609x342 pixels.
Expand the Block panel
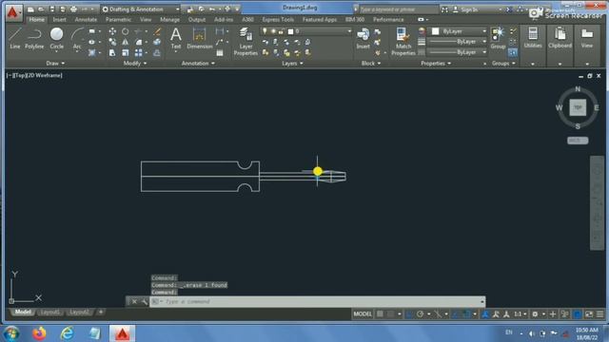coord(371,64)
